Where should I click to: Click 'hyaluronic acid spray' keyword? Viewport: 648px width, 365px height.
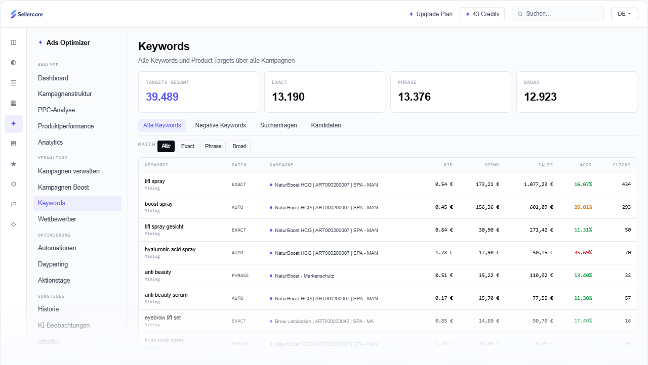pyautogui.click(x=170, y=250)
